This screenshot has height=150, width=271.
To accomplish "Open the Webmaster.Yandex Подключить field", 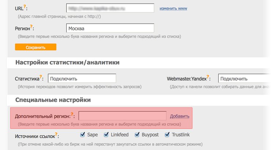I will 244,78.
